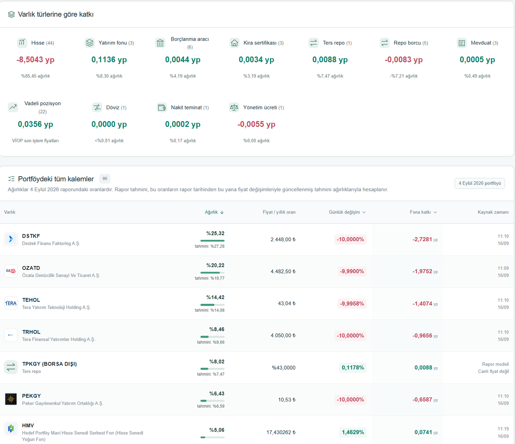Click the OZATD weight progress bar
This screenshot has width=515, height=444.
(212, 273)
